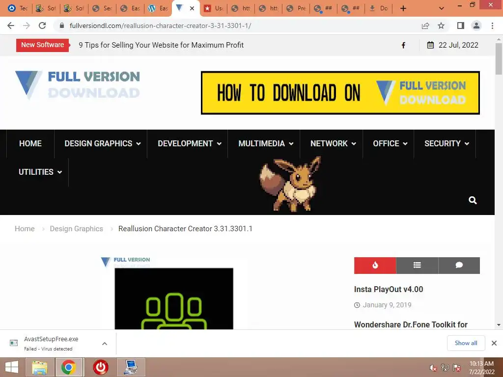Viewport: 503px width, 377px height.
Task: Expand SECURITY menu
Action: 447,143
